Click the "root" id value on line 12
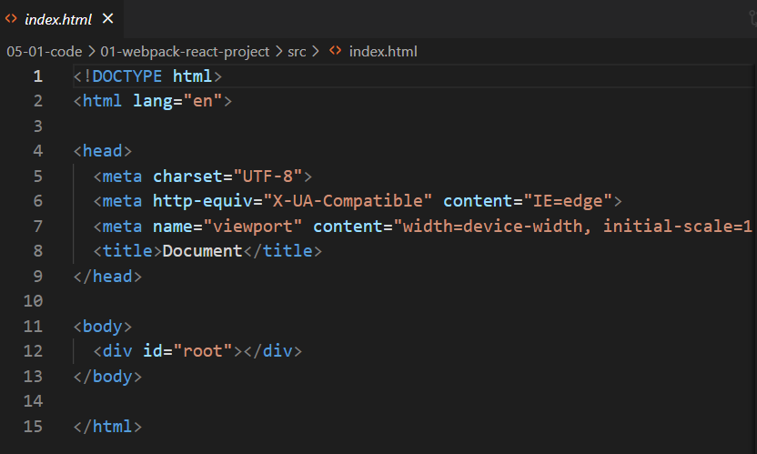Viewport: 757px width, 454px height. pyautogui.click(x=202, y=350)
